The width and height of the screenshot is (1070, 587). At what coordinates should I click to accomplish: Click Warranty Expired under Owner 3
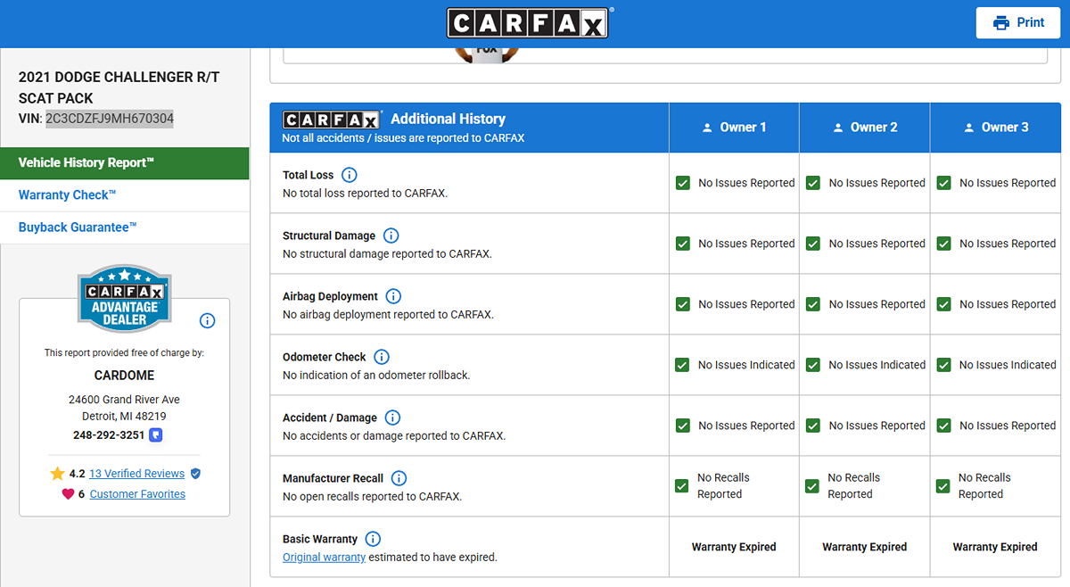pyautogui.click(x=995, y=547)
